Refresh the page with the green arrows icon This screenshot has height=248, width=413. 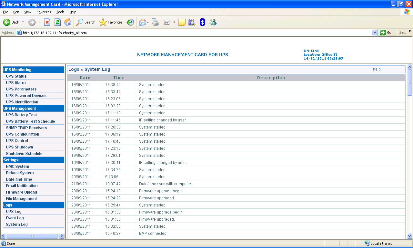point(57,22)
